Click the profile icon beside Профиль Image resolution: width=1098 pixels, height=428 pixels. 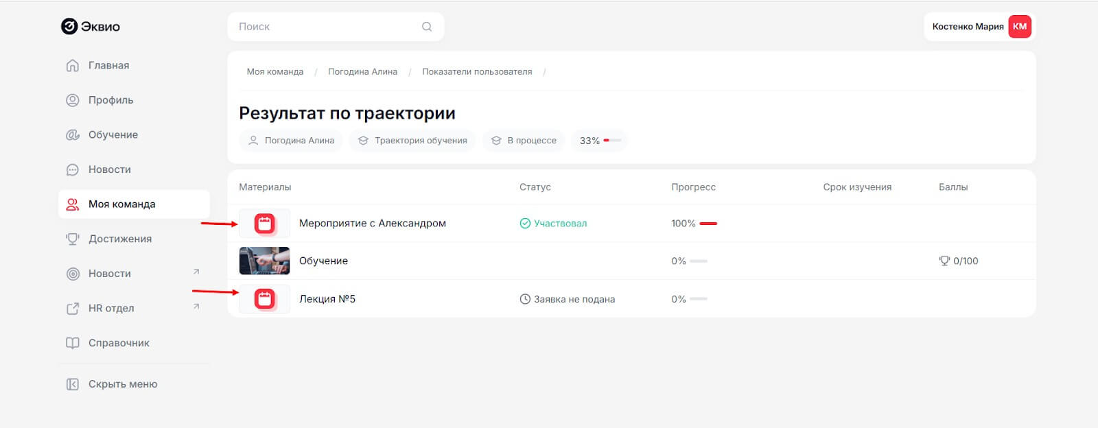click(73, 100)
